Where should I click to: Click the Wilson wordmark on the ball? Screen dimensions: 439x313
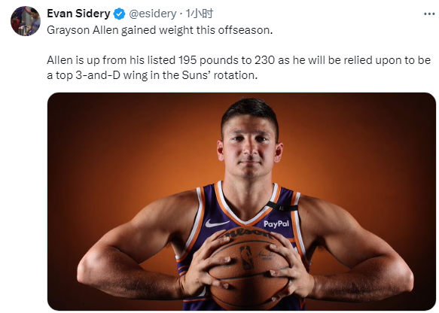(x=246, y=233)
